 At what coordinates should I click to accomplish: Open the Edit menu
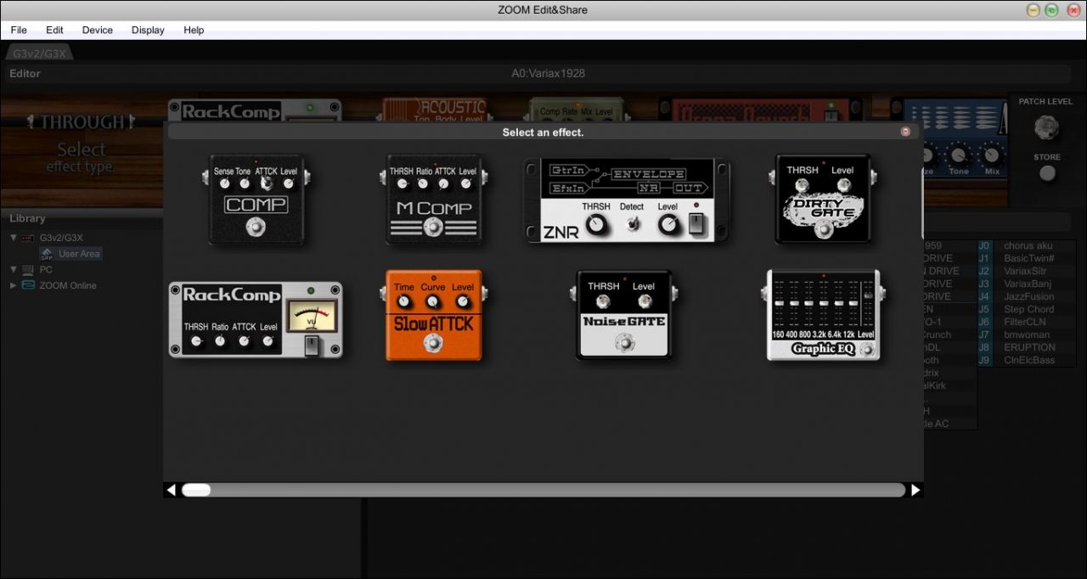54,30
